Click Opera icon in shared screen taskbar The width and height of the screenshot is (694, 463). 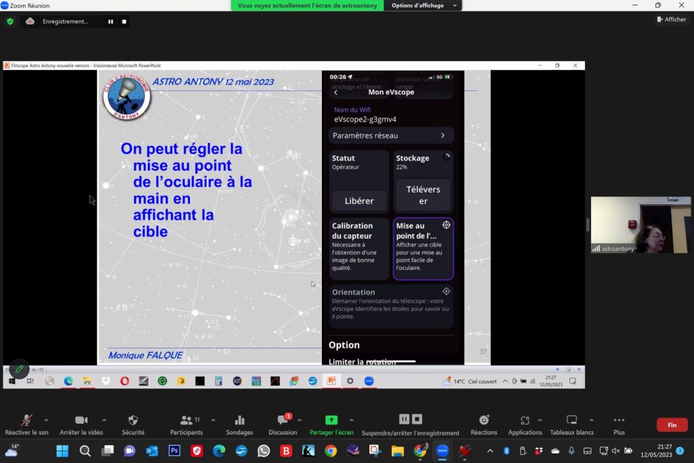tap(125, 381)
